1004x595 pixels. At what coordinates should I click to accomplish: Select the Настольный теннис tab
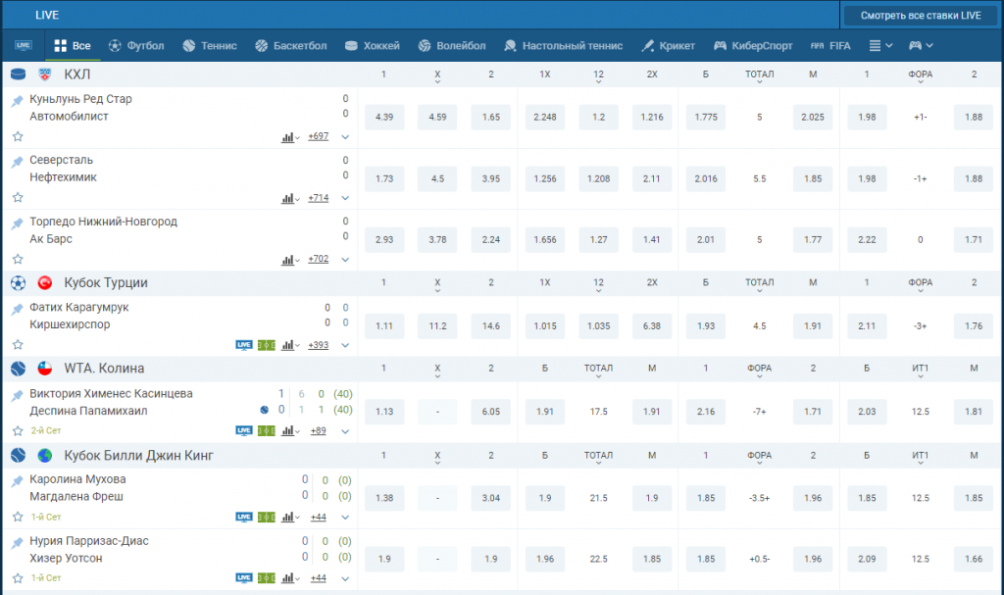tap(563, 46)
